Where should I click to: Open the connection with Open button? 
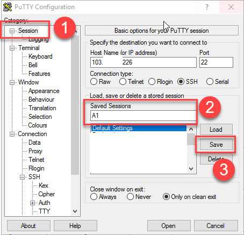pyautogui.click(x=169, y=226)
